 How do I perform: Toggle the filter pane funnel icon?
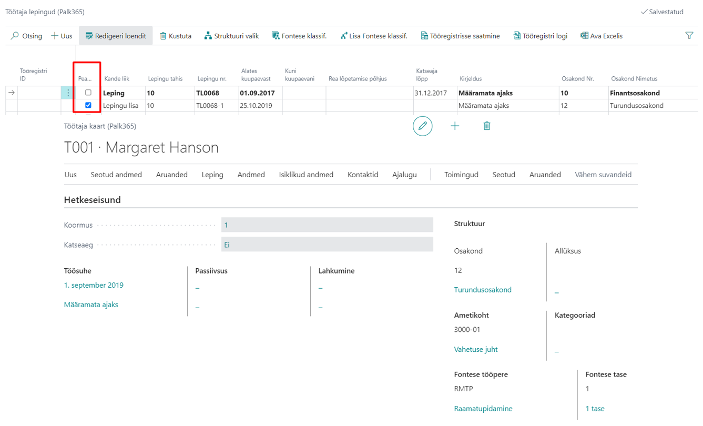[689, 35]
